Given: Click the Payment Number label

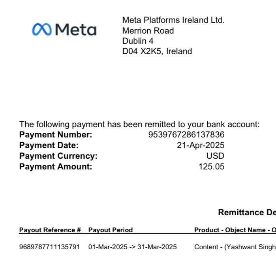Looking at the screenshot, I should pos(56,135).
